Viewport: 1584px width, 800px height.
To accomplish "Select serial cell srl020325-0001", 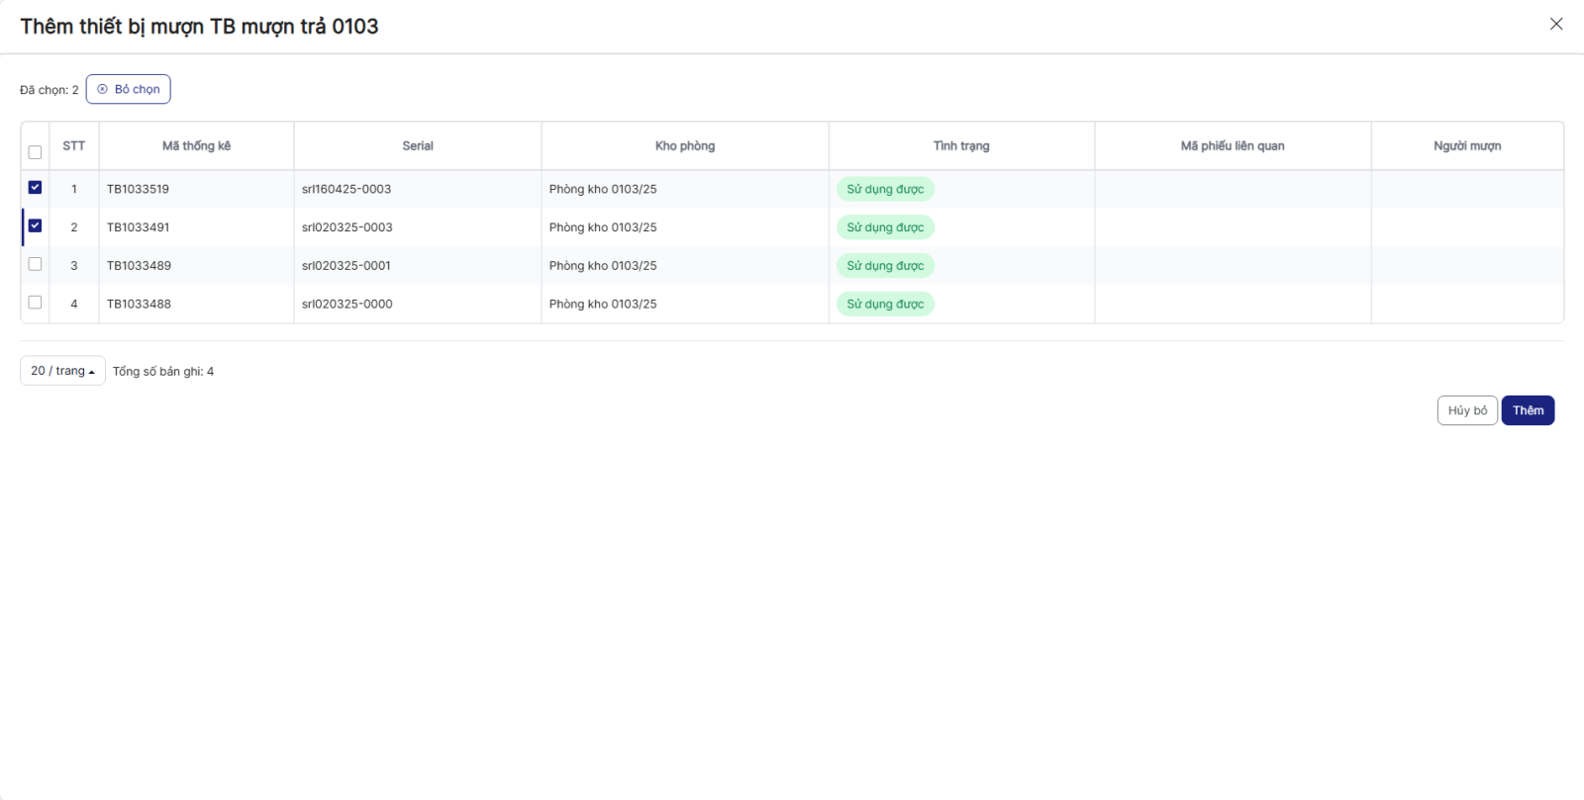I will pos(346,266).
